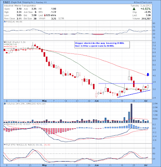Select the Open price 3.10
161x167 pixels.
19,9
